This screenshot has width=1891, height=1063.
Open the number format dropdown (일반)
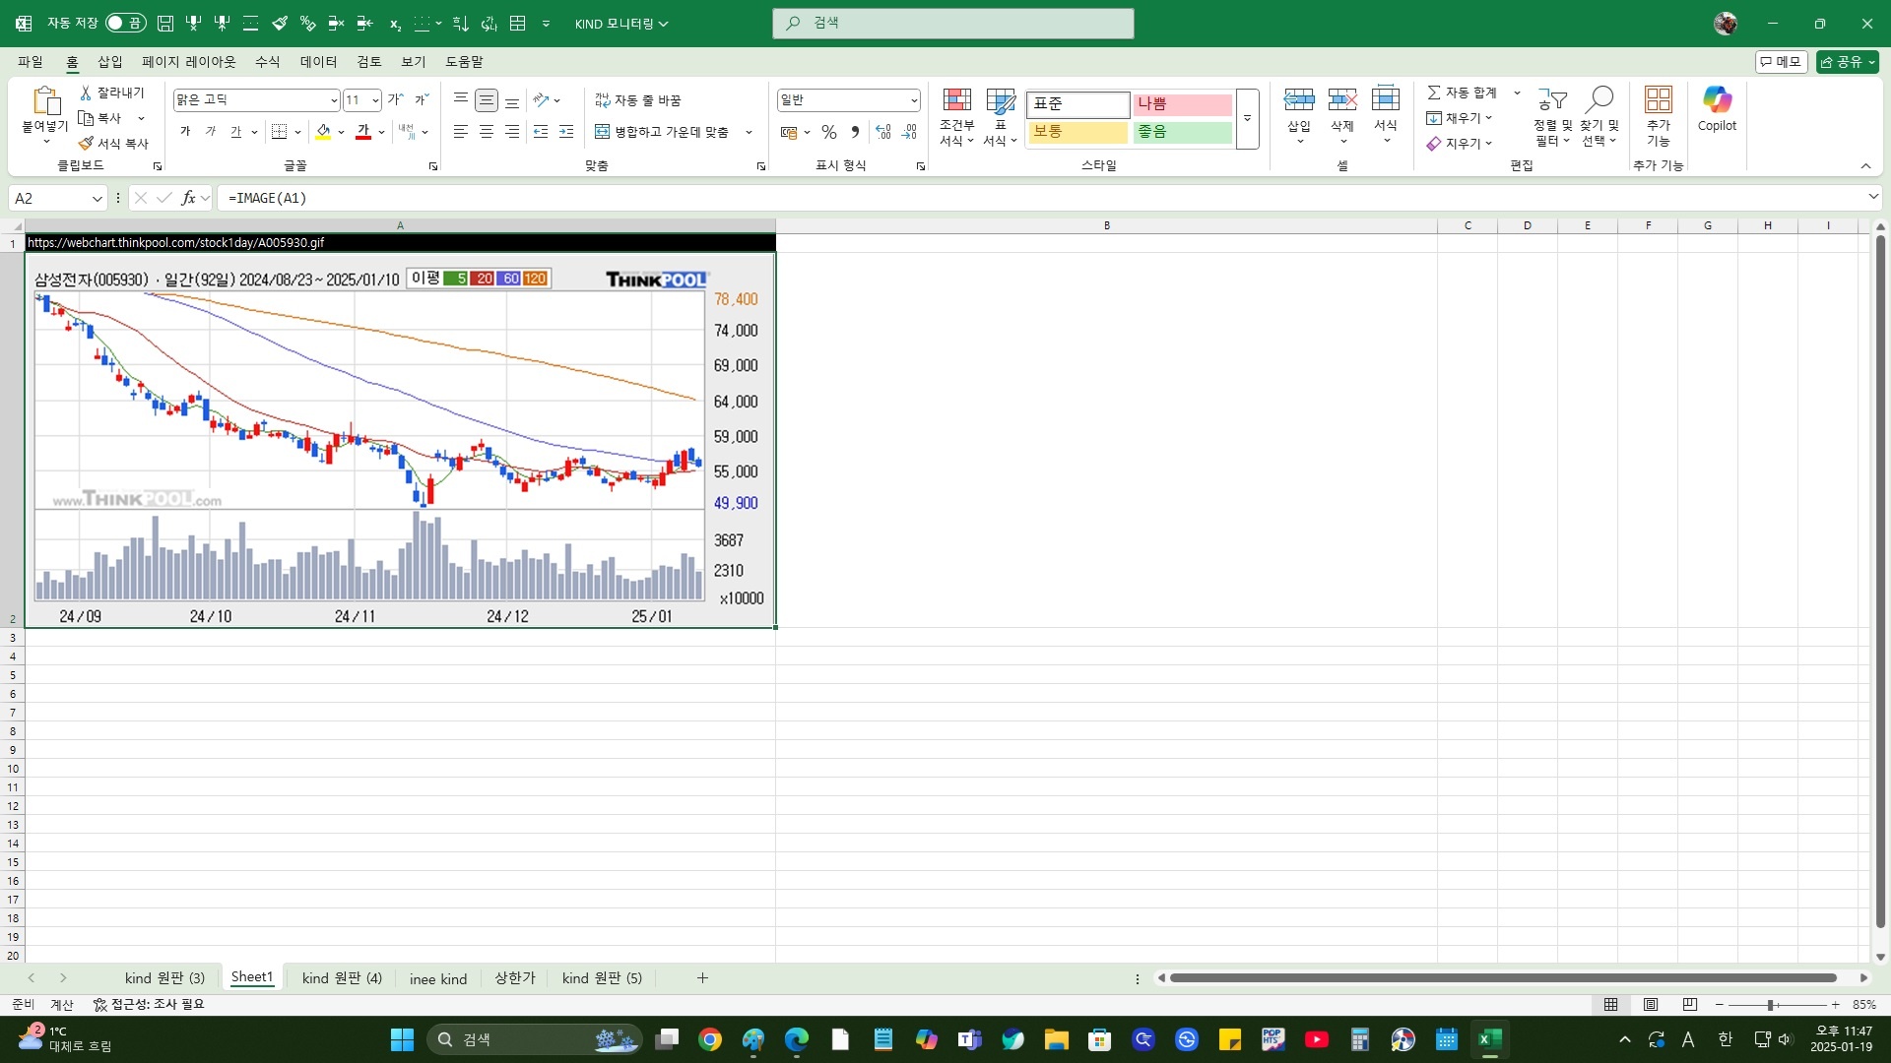[x=914, y=100]
